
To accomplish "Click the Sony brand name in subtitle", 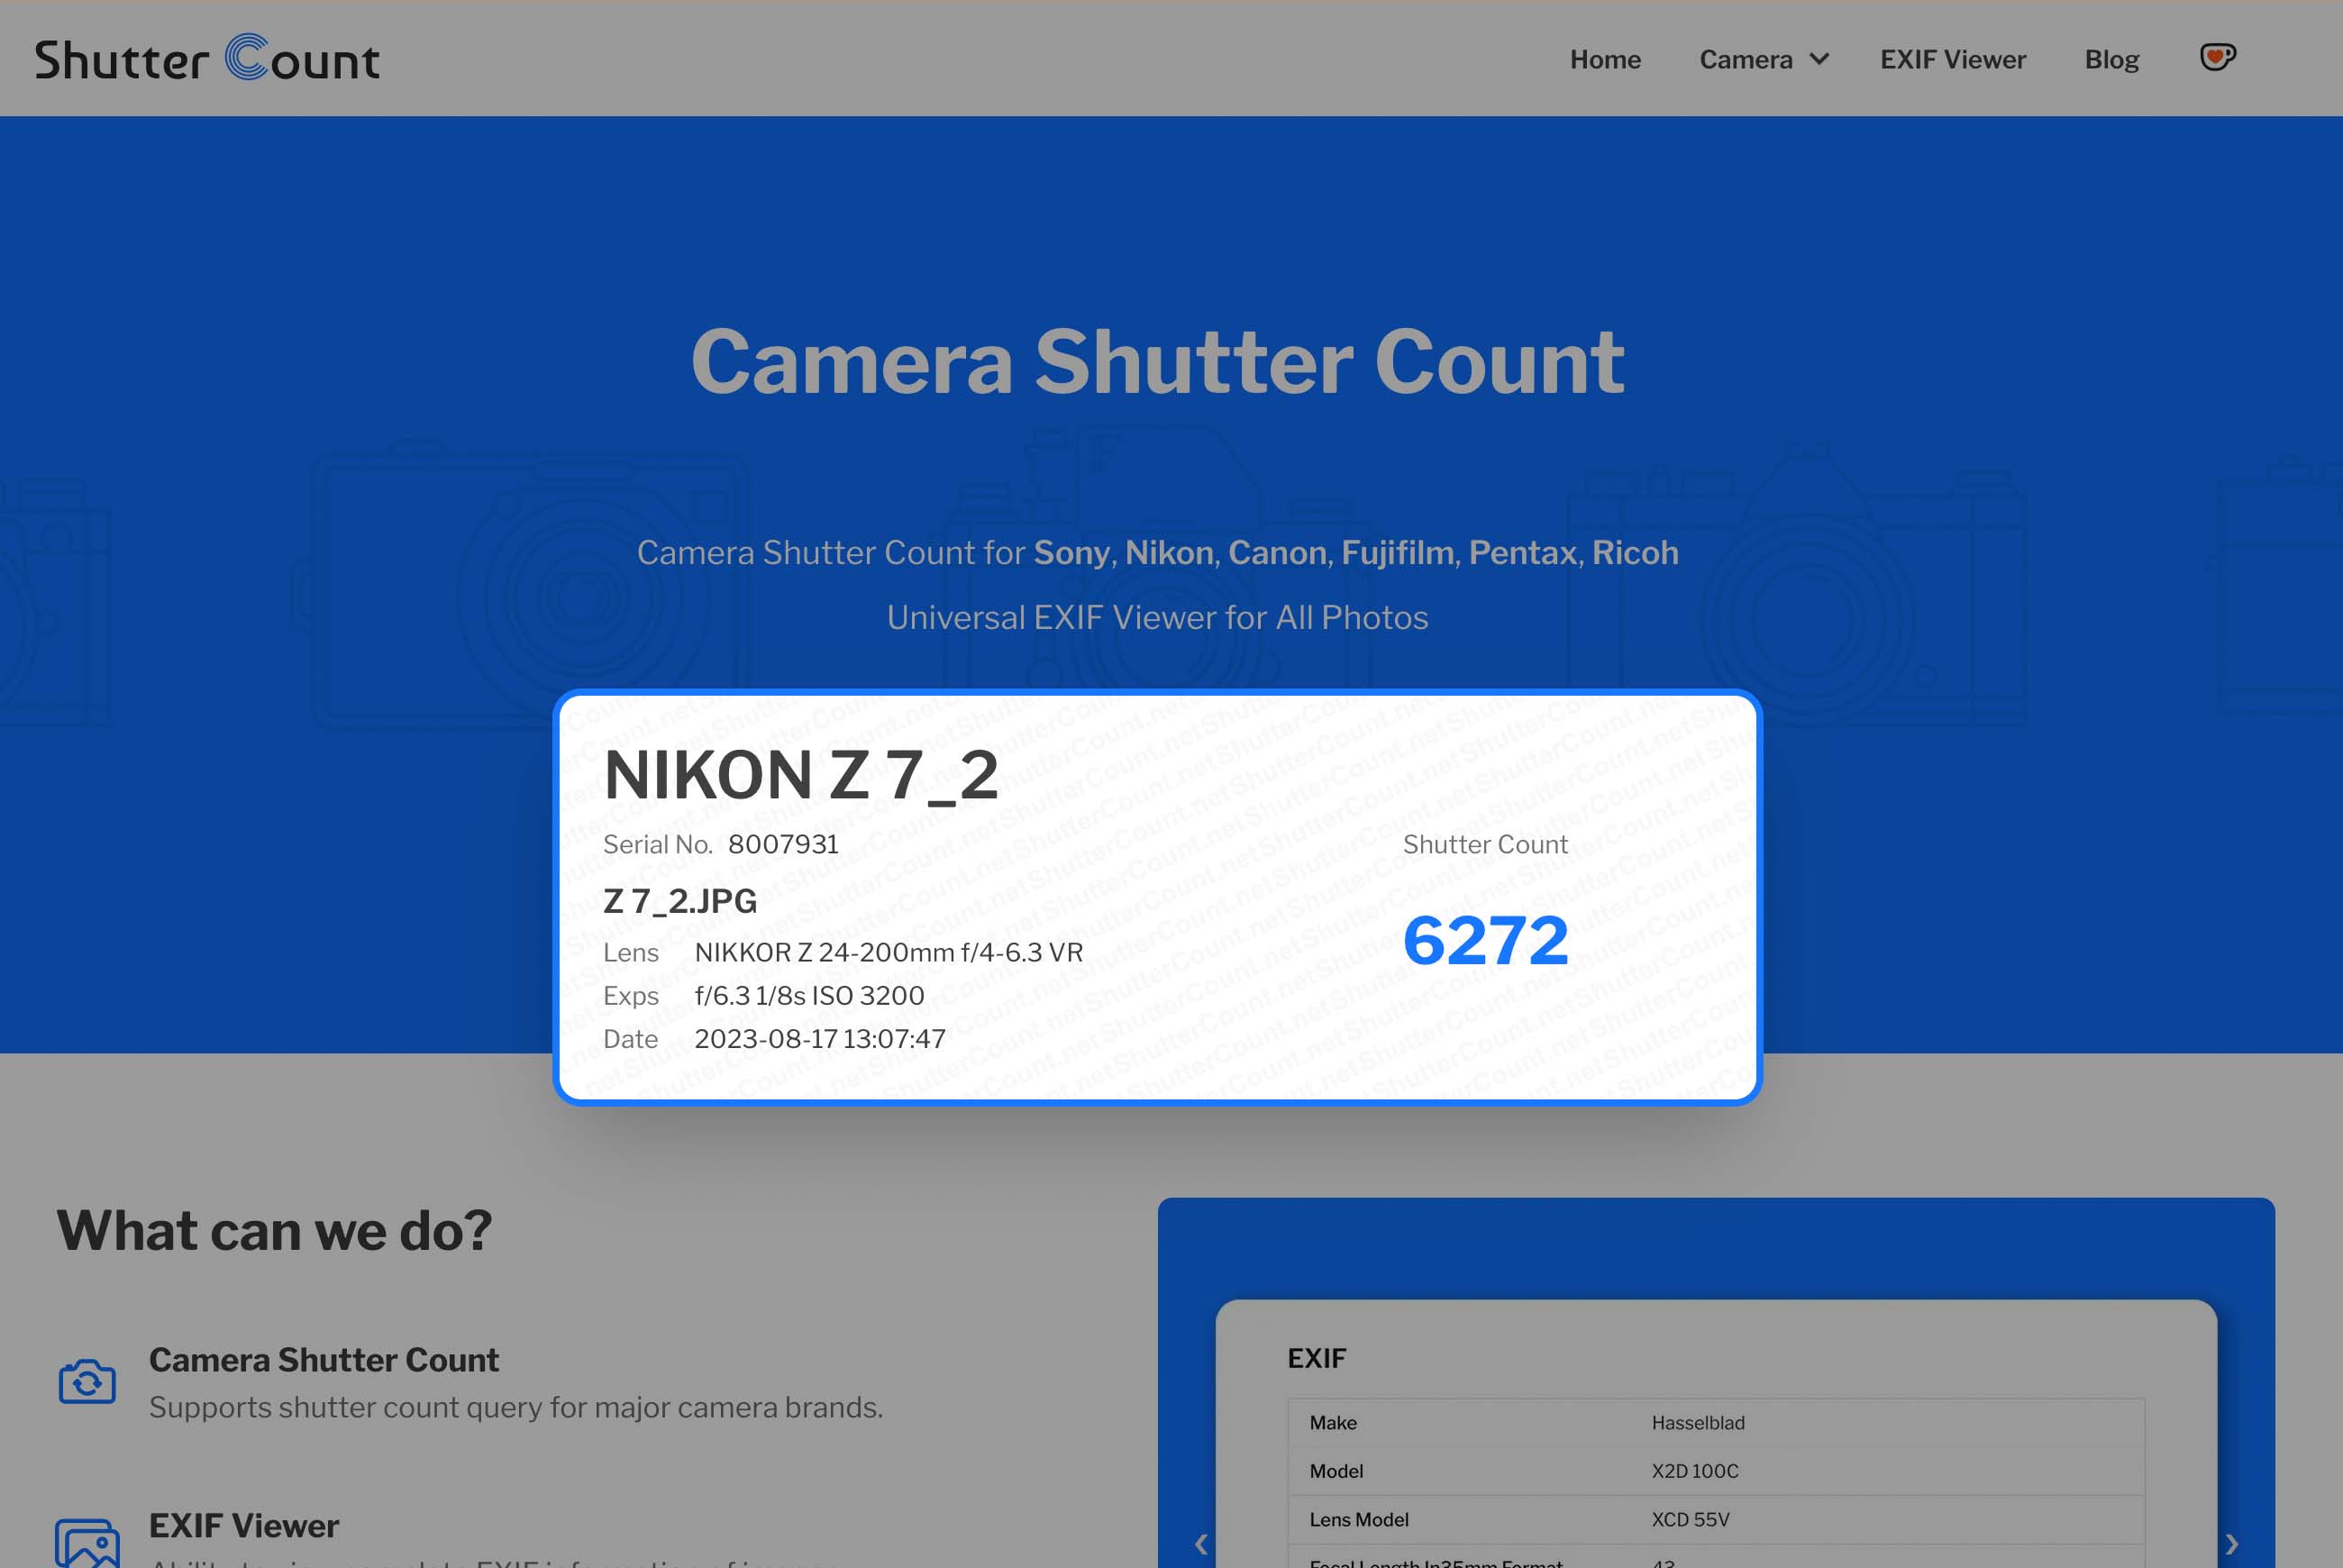I will (1071, 552).
